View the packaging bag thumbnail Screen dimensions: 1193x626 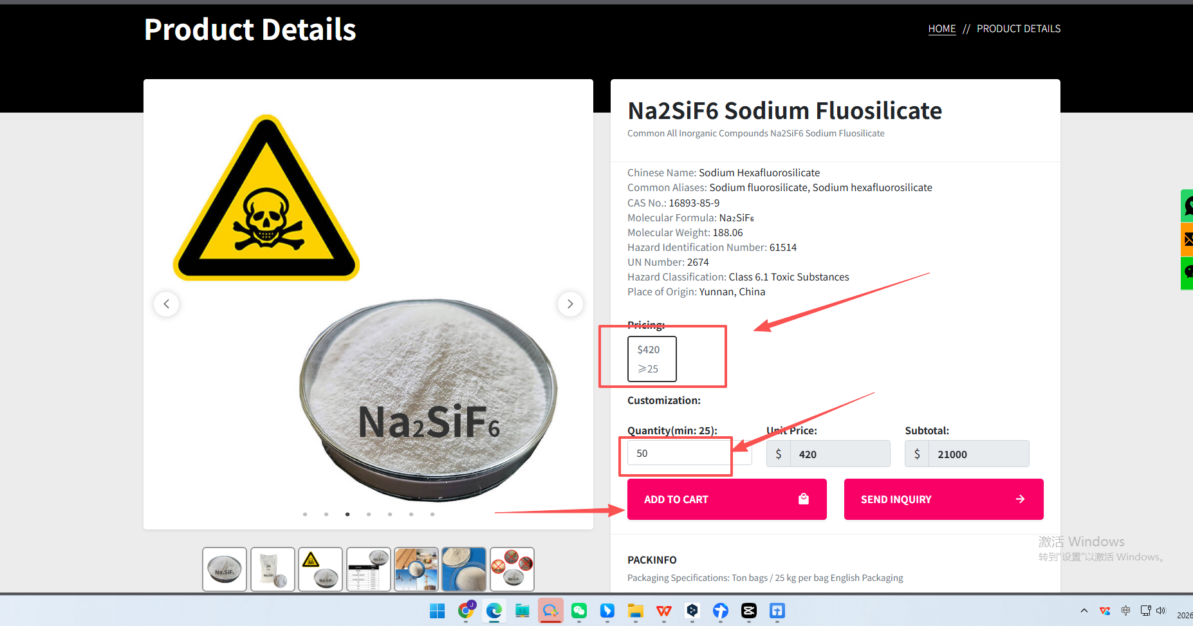[273, 569]
